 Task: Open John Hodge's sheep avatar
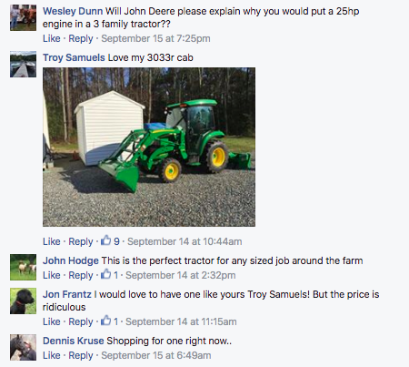(23, 267)
